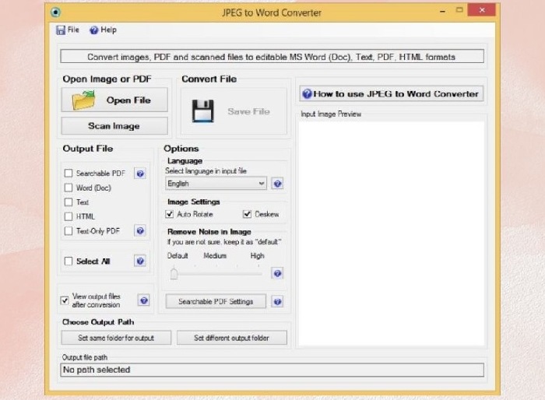545x400 pixels.
Task: Click the Save File button
Action: 234,111
